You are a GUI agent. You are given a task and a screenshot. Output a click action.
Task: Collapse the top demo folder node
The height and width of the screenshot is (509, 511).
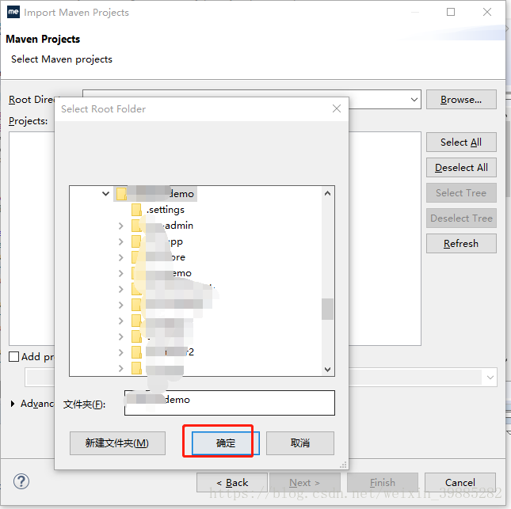[105, 194]
